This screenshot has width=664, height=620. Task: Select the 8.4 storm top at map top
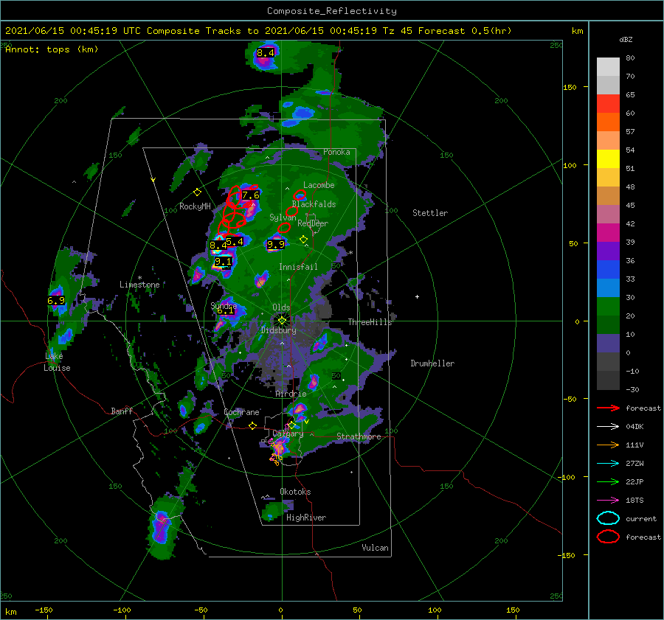266,53
